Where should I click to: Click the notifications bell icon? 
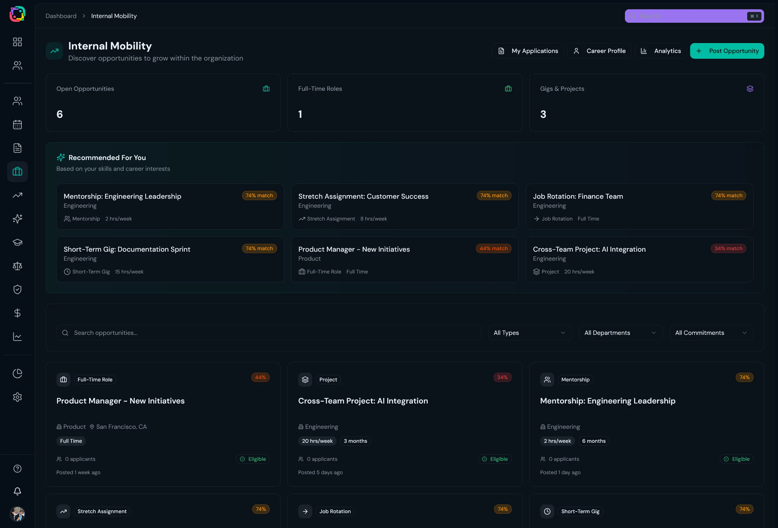point(17,491)
